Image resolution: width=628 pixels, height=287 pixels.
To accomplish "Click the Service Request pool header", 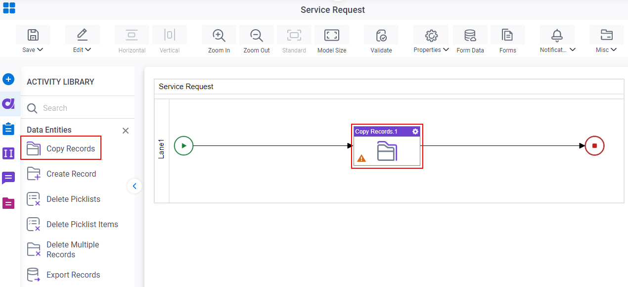I will point(389,87).
